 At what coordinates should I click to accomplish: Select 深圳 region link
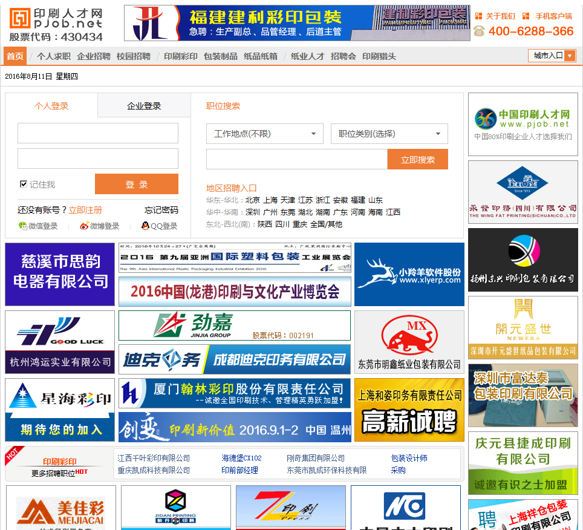coord(252,212)
